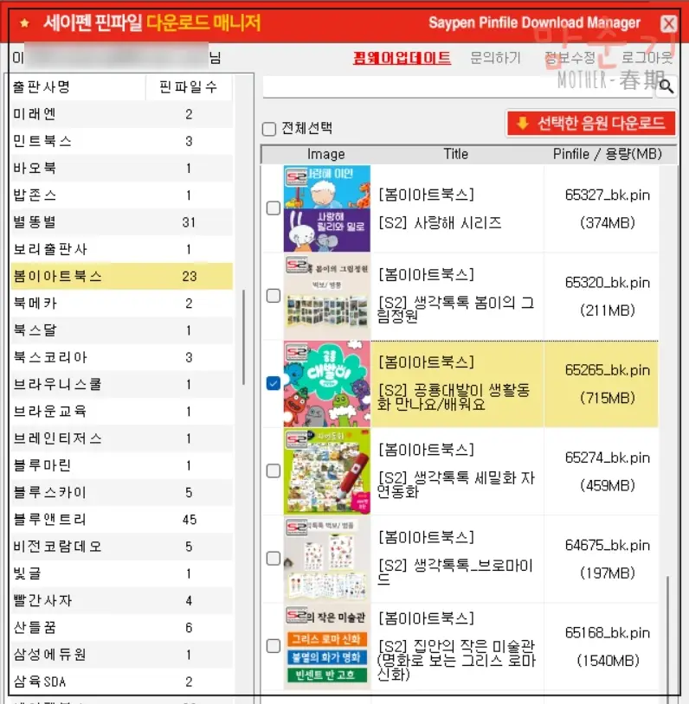Select publisher 북스코리아
This screenshot has width=689, height=704.
click(x=121, y=357)
